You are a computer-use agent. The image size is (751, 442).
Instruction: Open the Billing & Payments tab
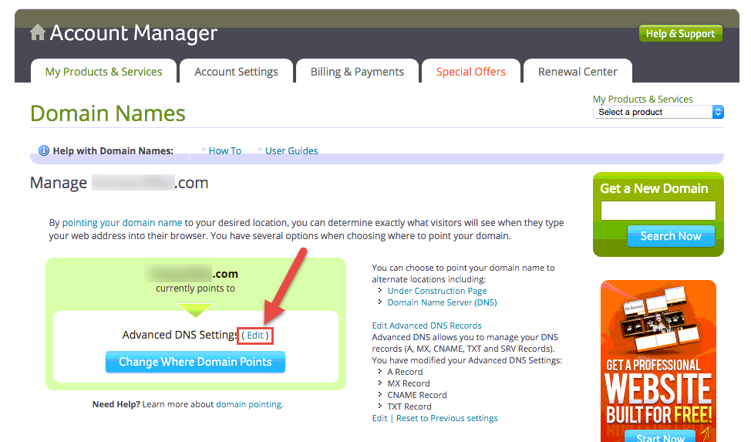[357, 72]
